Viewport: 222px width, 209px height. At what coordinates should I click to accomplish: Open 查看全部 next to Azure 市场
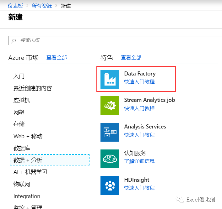57,58
